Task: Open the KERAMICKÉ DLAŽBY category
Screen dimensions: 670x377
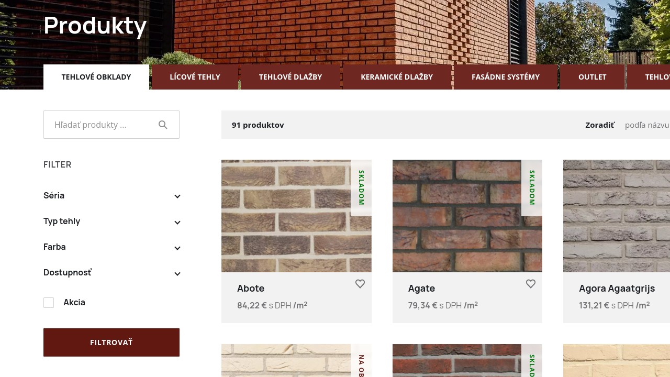Action: coord(397,77)
